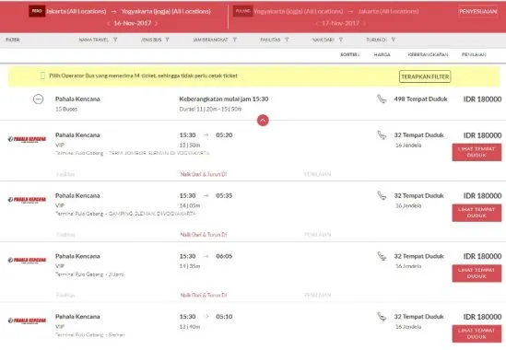Image resolution: width=506 pixels, height=350 pixels.
Task: Click phone icon for 05:20 arrival bus
Action: point(382,134)
